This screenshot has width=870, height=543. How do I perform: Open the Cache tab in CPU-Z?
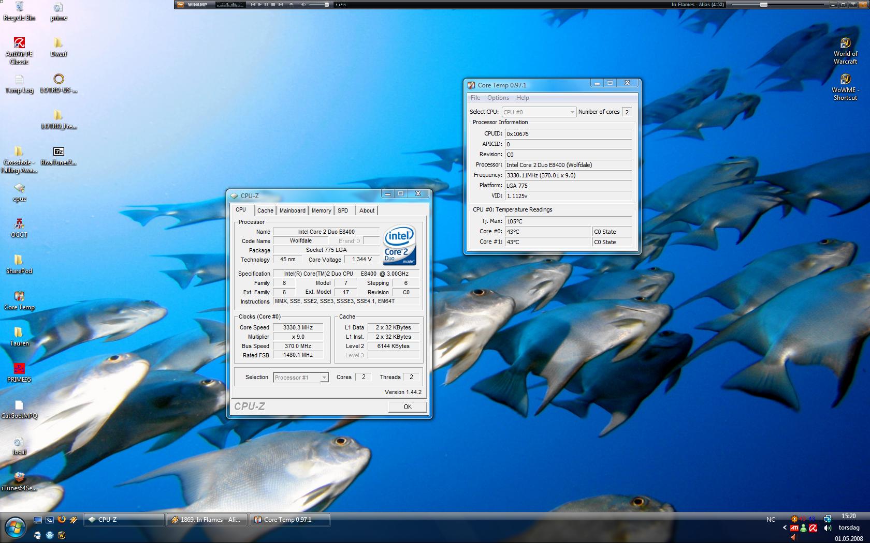[265, 210]
